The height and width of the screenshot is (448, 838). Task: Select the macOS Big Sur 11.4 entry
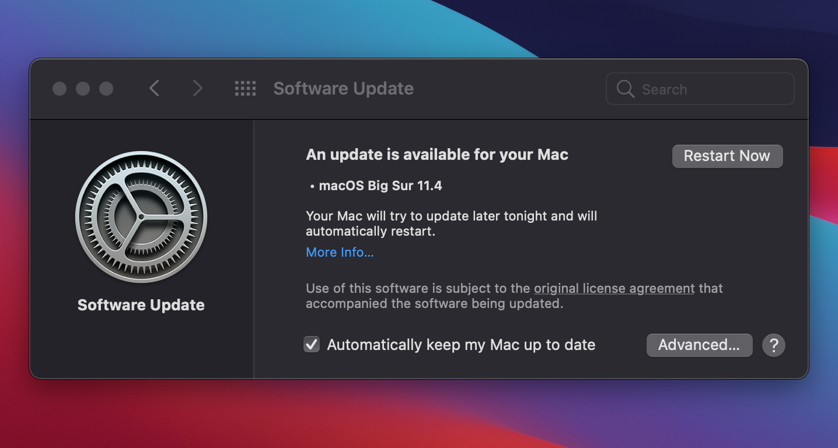coord(380,186)
